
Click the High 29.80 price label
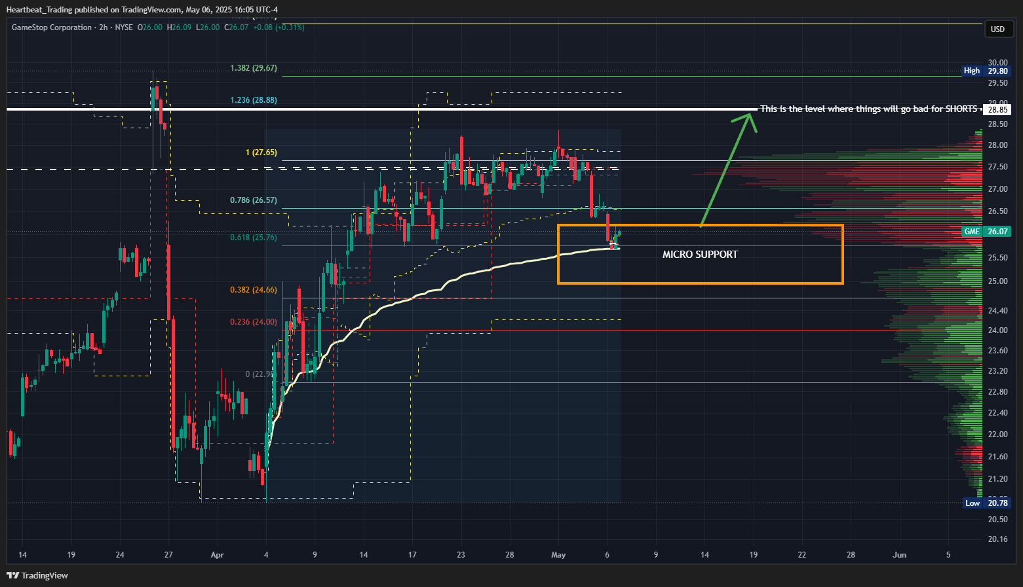point(986,71)
